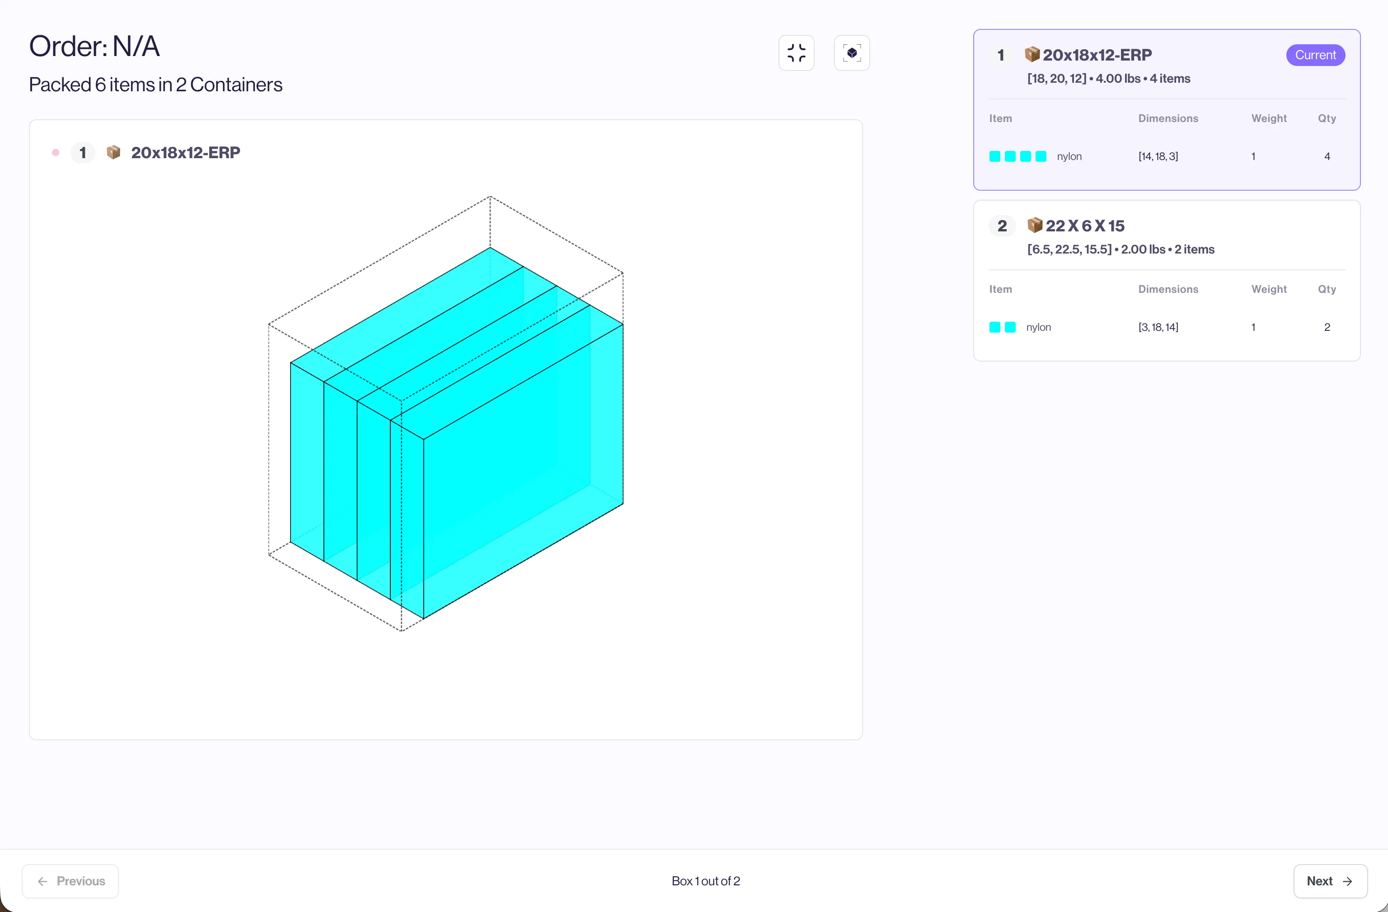The width and height of the screenshot is (1388, 912).
Task: Click the package icon beside 20x18x12-ERP in viewer
Action: pyautogui.click(x=113, y=152)
